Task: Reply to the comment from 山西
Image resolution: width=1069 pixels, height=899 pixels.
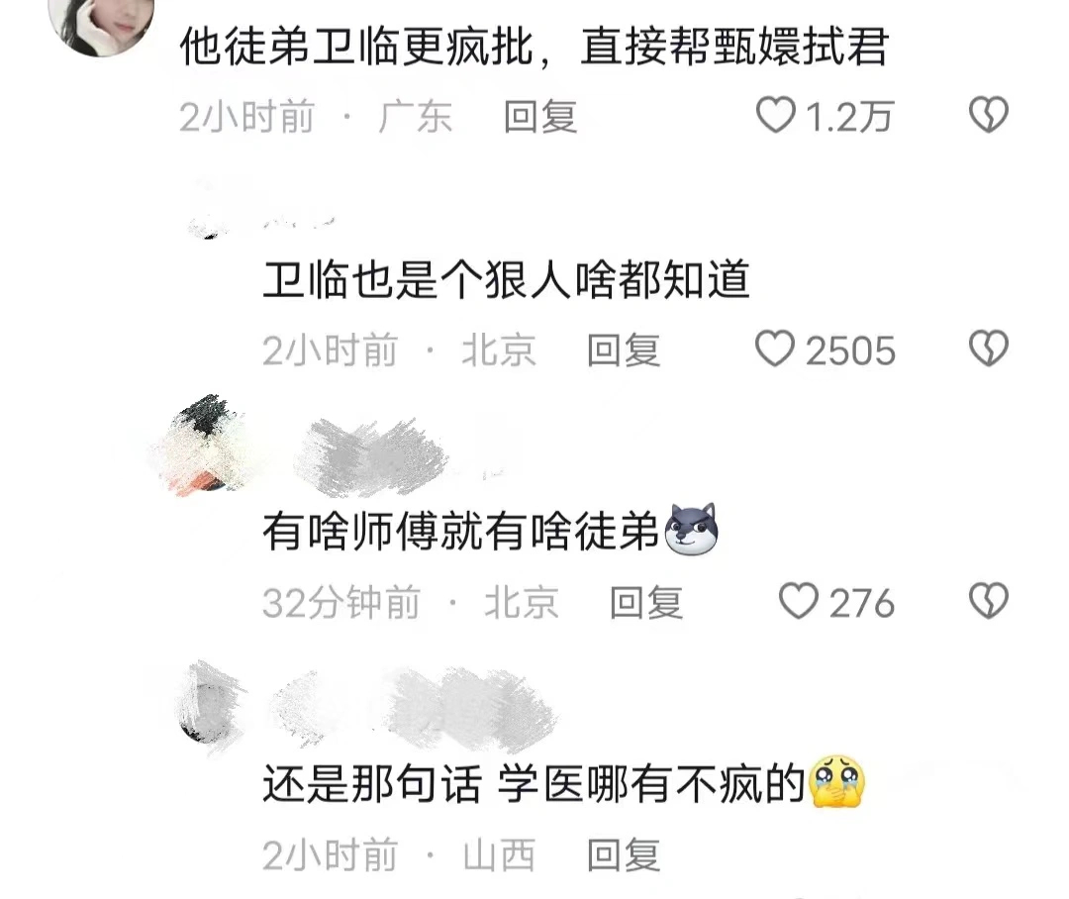Action: 624,855
